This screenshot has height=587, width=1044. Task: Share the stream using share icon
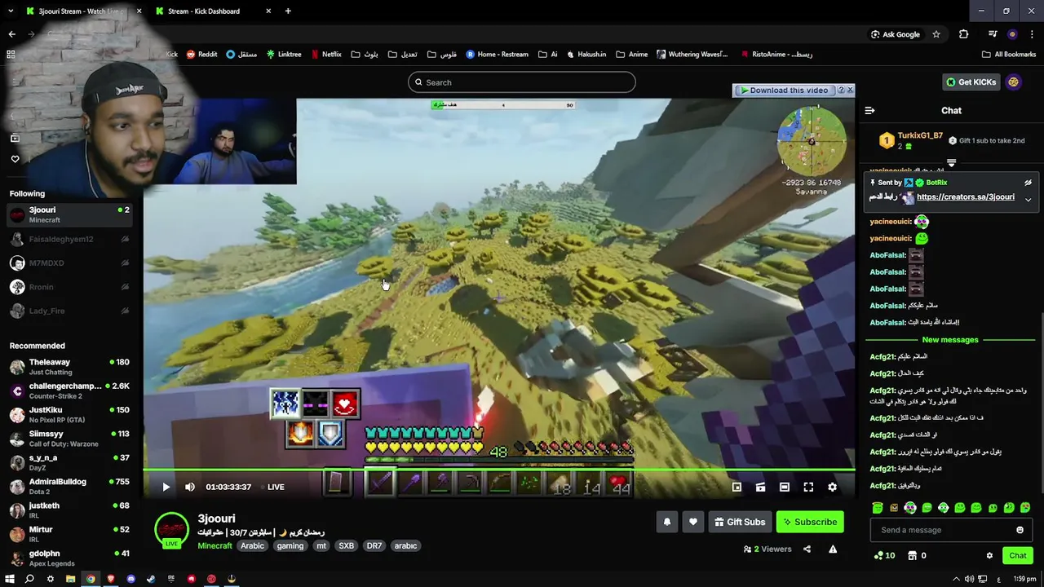point(807,549)
